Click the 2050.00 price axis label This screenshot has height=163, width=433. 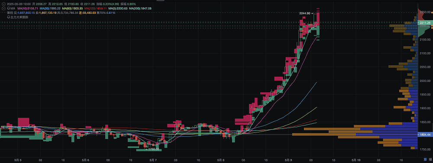click(x=425, y=67)
